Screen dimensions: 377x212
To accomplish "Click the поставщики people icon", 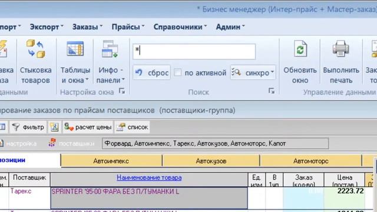I will [52, 143].
